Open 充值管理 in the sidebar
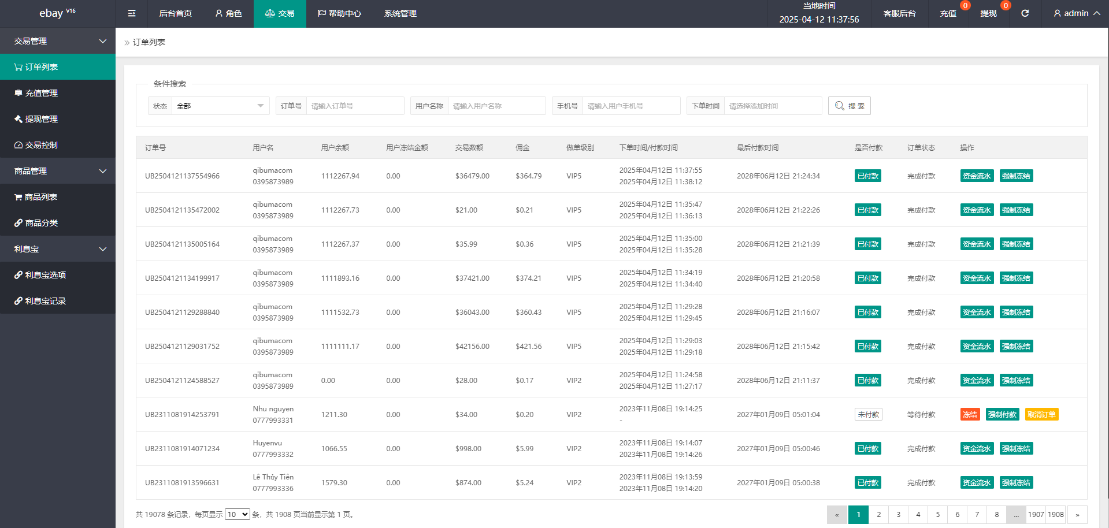The image size is (1109, 528). 41,93
